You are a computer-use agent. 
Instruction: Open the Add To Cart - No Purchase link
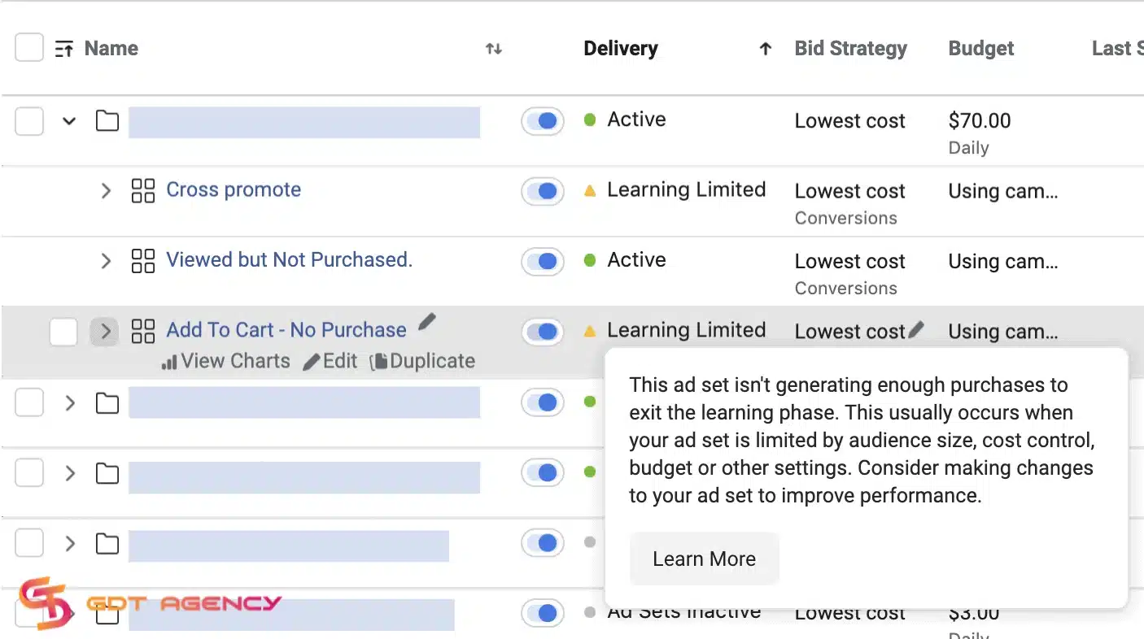click(x=286, y=329)
